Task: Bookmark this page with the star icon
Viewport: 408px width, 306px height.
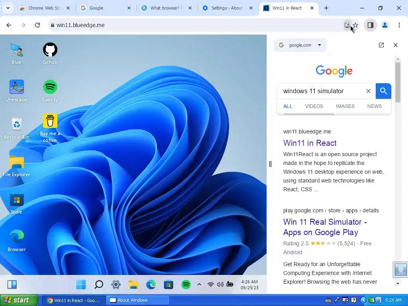Action: 355,25
